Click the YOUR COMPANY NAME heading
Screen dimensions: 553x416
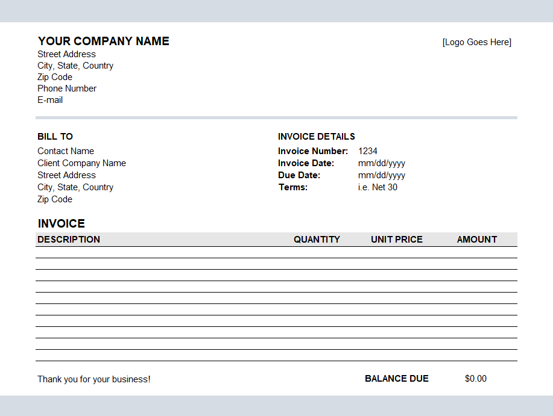tap(103, 41)
